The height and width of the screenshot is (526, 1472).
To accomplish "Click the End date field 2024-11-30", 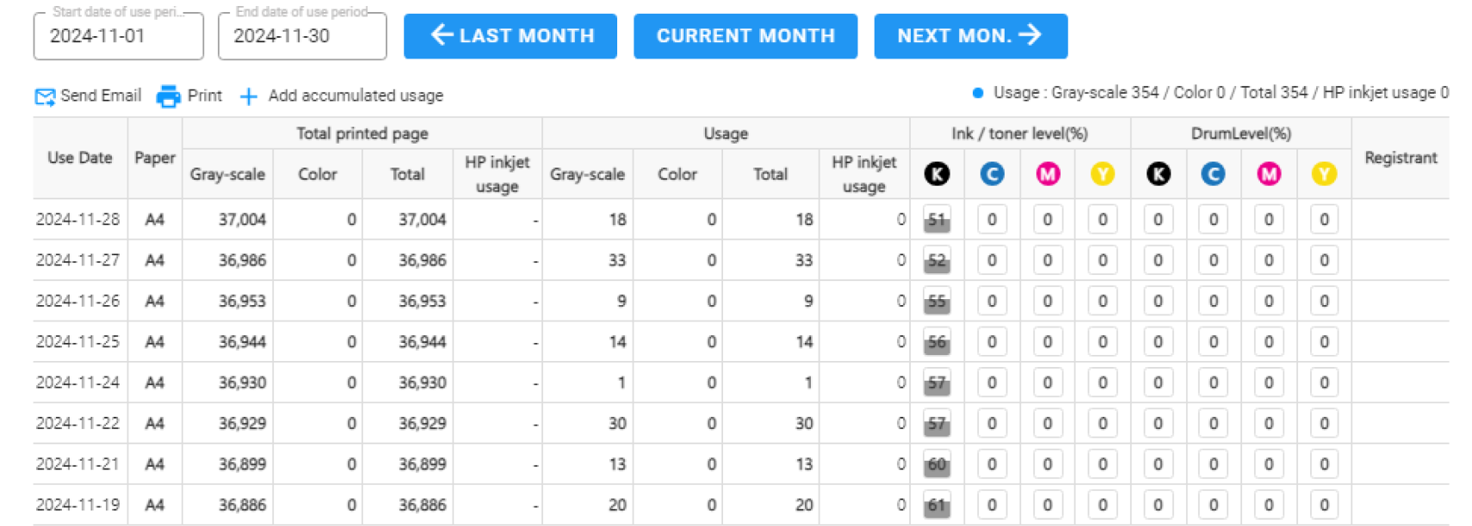I will click(x=301, y=36).
